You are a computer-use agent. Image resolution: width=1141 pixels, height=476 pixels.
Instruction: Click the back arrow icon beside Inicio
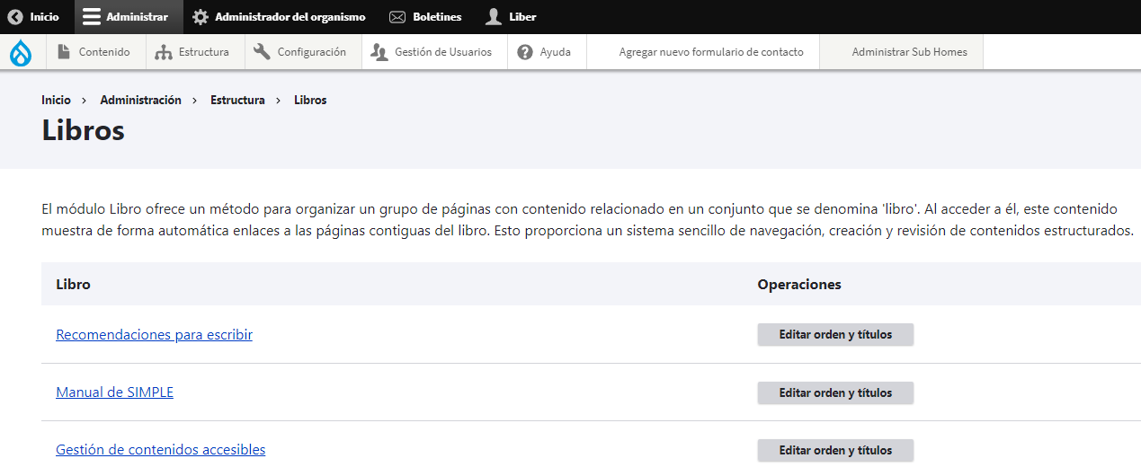tap(15, 17)
